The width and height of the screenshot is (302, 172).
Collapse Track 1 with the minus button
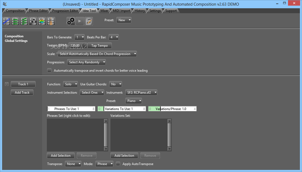[x=7, y=84]
